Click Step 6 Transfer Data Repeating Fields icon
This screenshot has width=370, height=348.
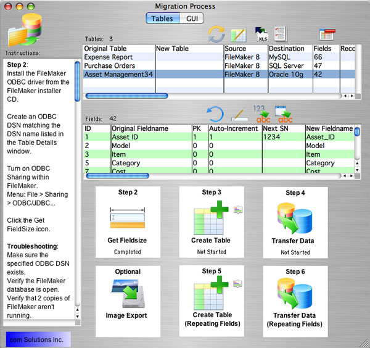pos(295,294)
